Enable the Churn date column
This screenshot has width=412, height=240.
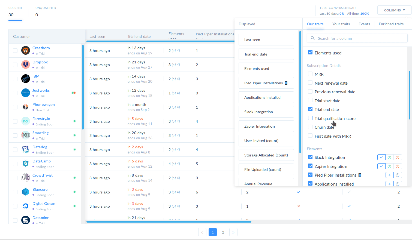pos(310,127)
